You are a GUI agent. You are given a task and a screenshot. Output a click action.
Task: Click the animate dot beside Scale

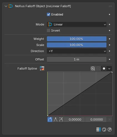[110, 45]
